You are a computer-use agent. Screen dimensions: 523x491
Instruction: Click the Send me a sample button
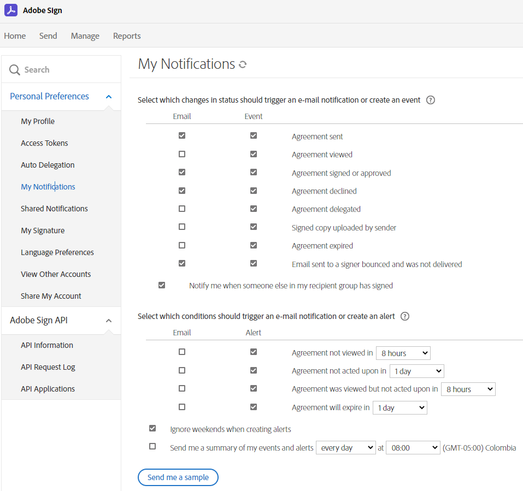tap(178, 477)
